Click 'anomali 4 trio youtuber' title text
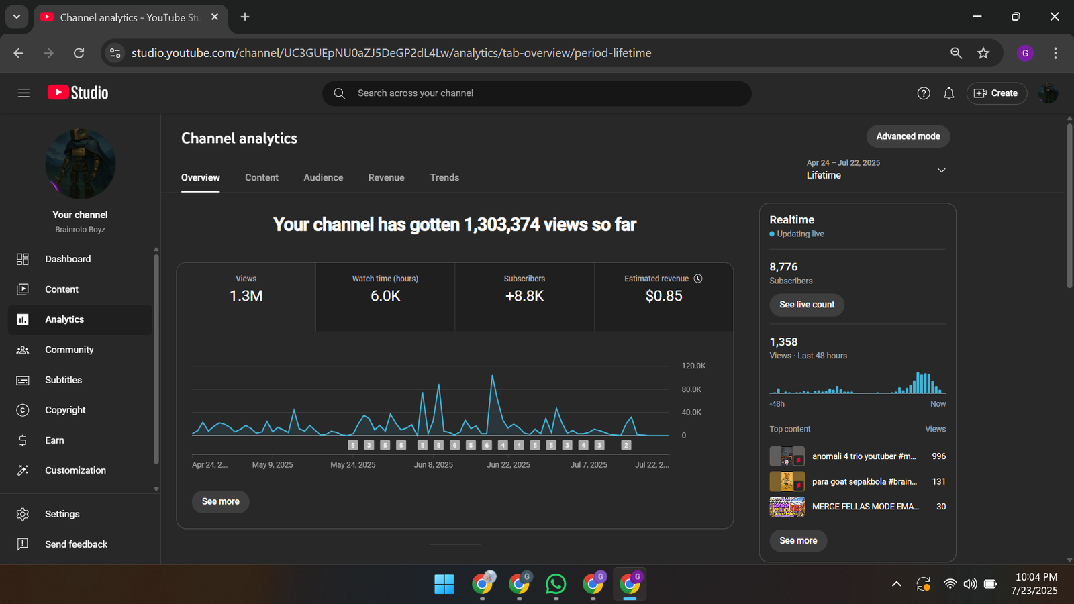This screenshot has height=604, width=1074. [x=864, y=456]
